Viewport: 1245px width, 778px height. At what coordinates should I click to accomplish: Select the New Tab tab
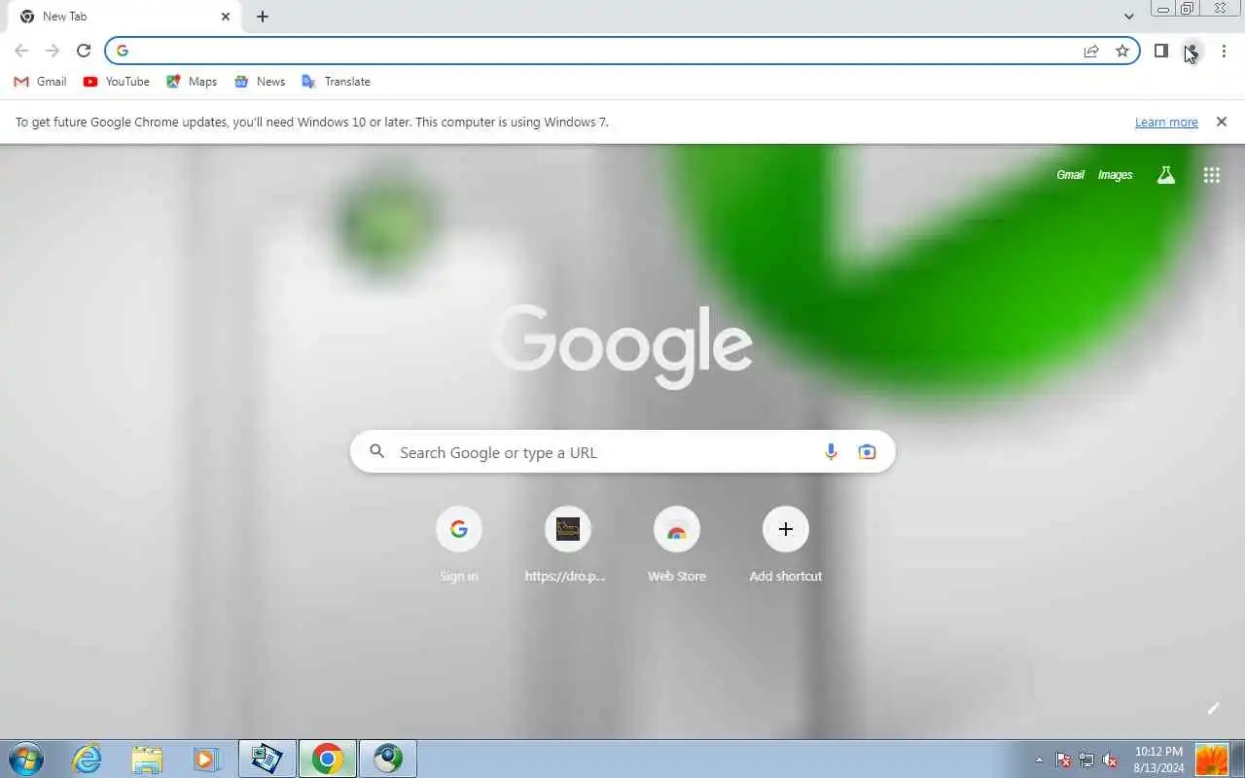(x=124, y=17)
